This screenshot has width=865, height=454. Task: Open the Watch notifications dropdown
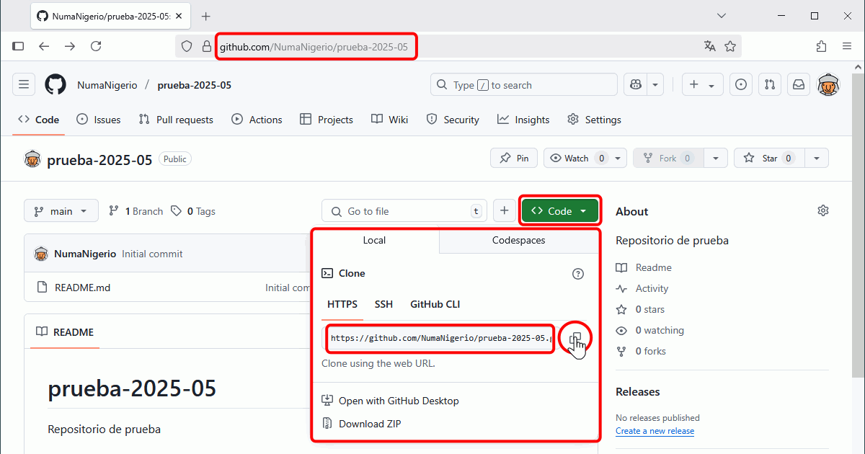(x=585, y=158)
